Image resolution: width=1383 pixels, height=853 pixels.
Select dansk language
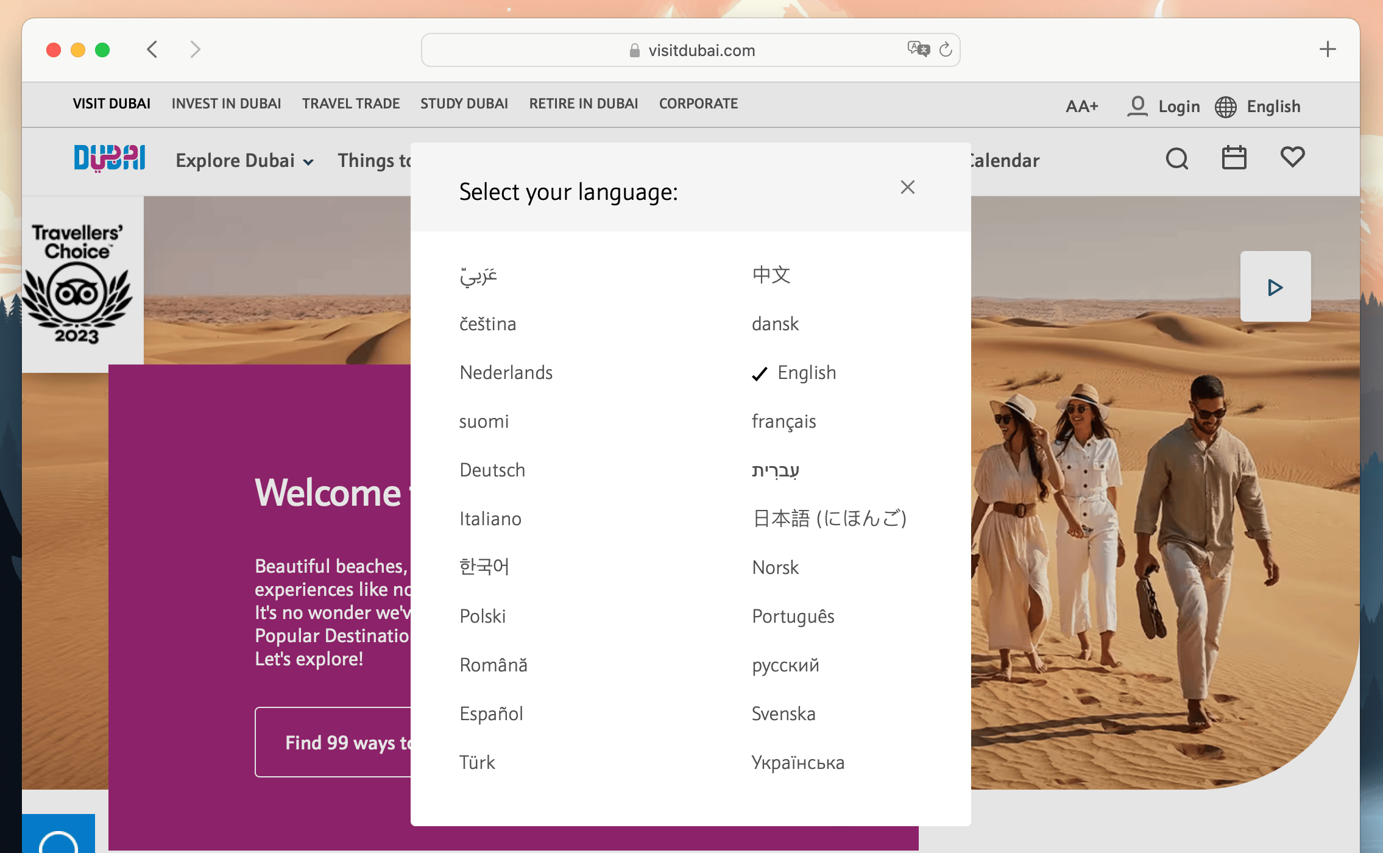click(775, 324)
